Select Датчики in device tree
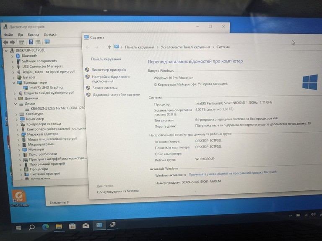This screenshot has width=322, height=241. (x=31, y=98)
